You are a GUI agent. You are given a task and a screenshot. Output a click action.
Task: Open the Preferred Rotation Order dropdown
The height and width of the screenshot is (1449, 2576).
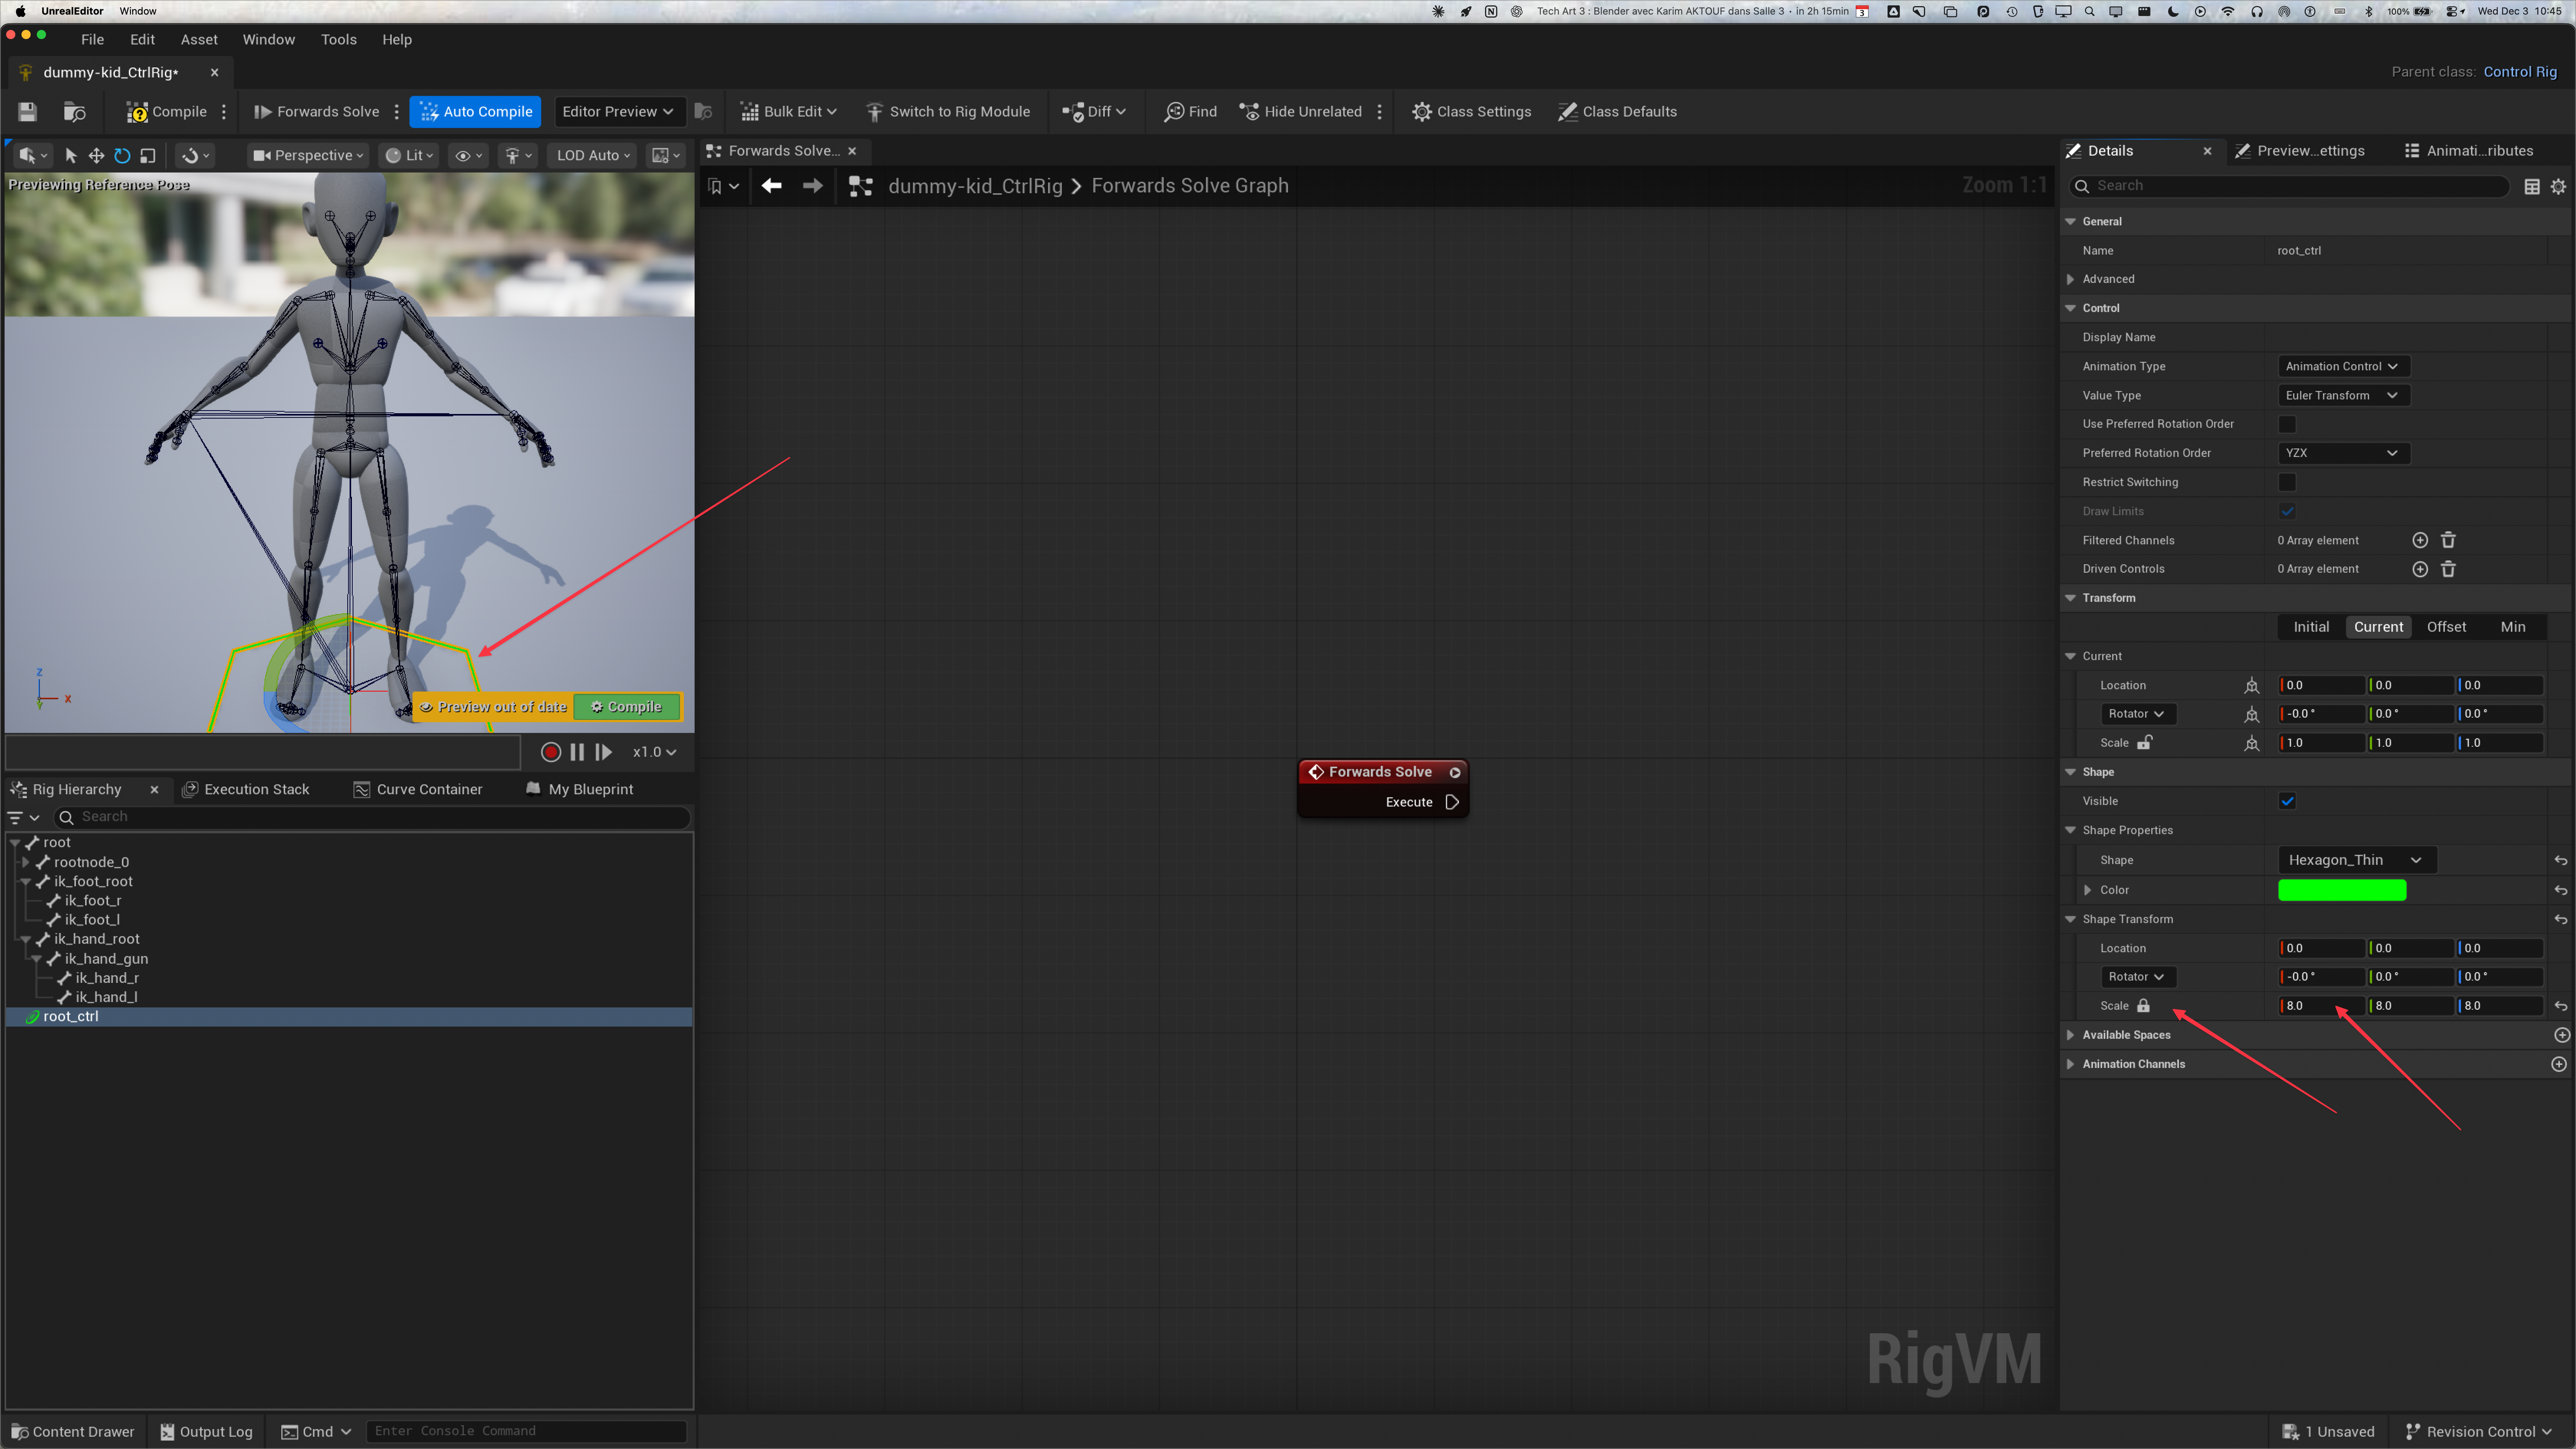click(x=2342, y=453)
